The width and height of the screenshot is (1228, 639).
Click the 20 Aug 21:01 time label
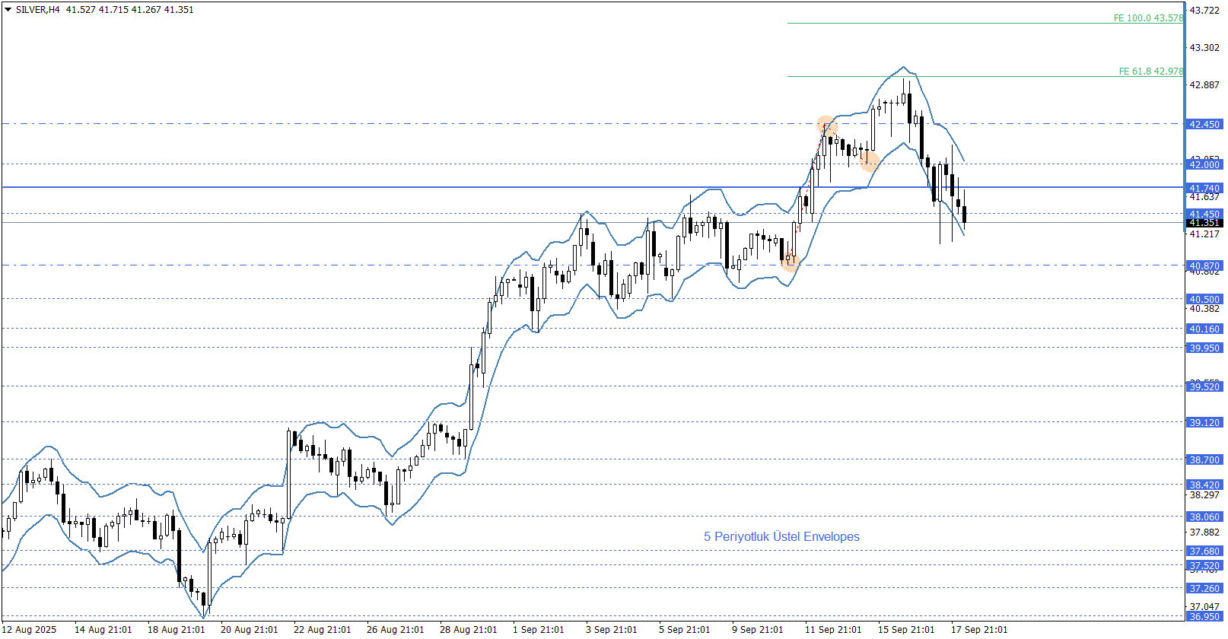tap(249, 630)
